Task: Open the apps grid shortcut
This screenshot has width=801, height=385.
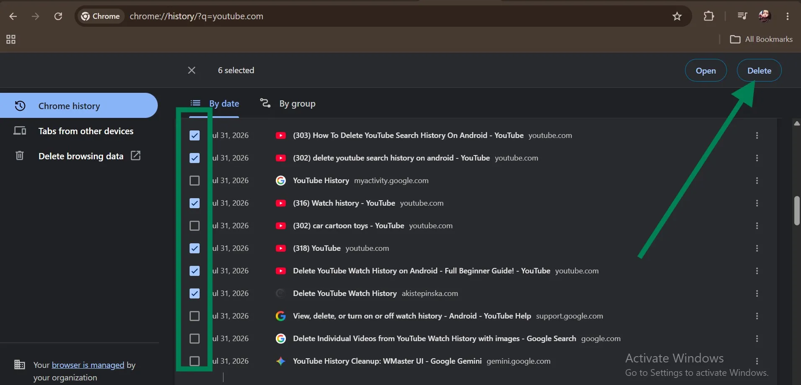Action: click(11, 39)
